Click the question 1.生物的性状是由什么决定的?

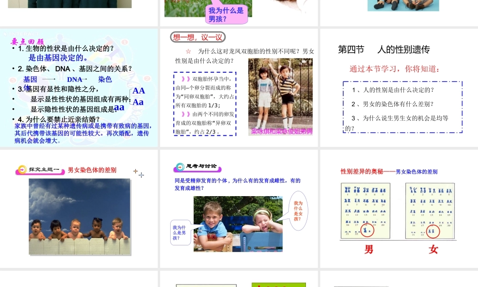coord(65,48)
